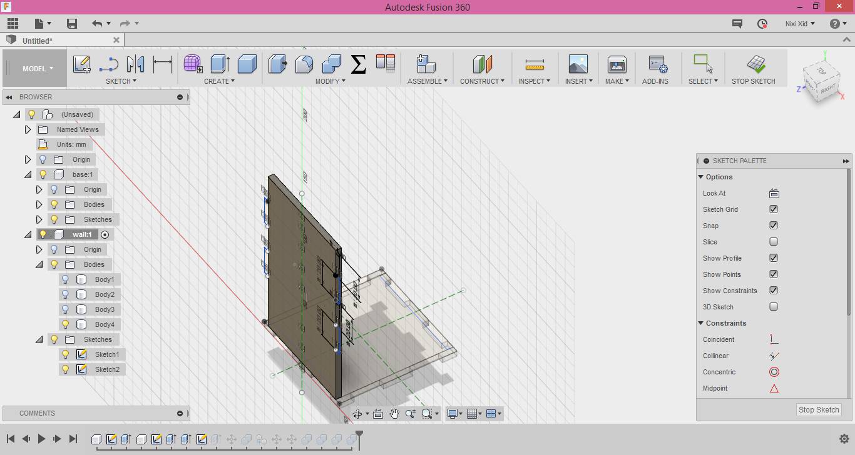Image resolution: width=855 pixels, height=455 pixels.
Task: Open the Create Form tool
Action: (193, 64)
